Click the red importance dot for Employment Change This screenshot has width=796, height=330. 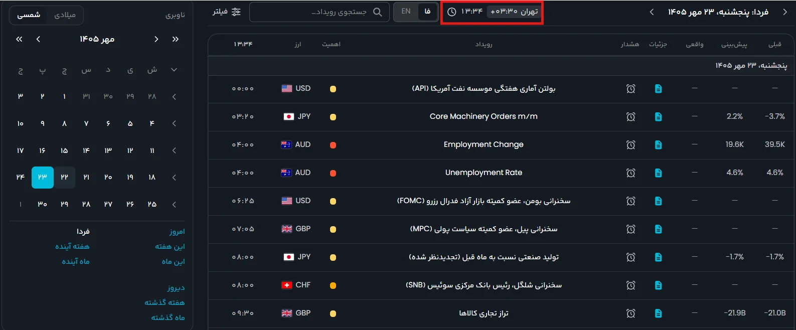coord(333,145)
